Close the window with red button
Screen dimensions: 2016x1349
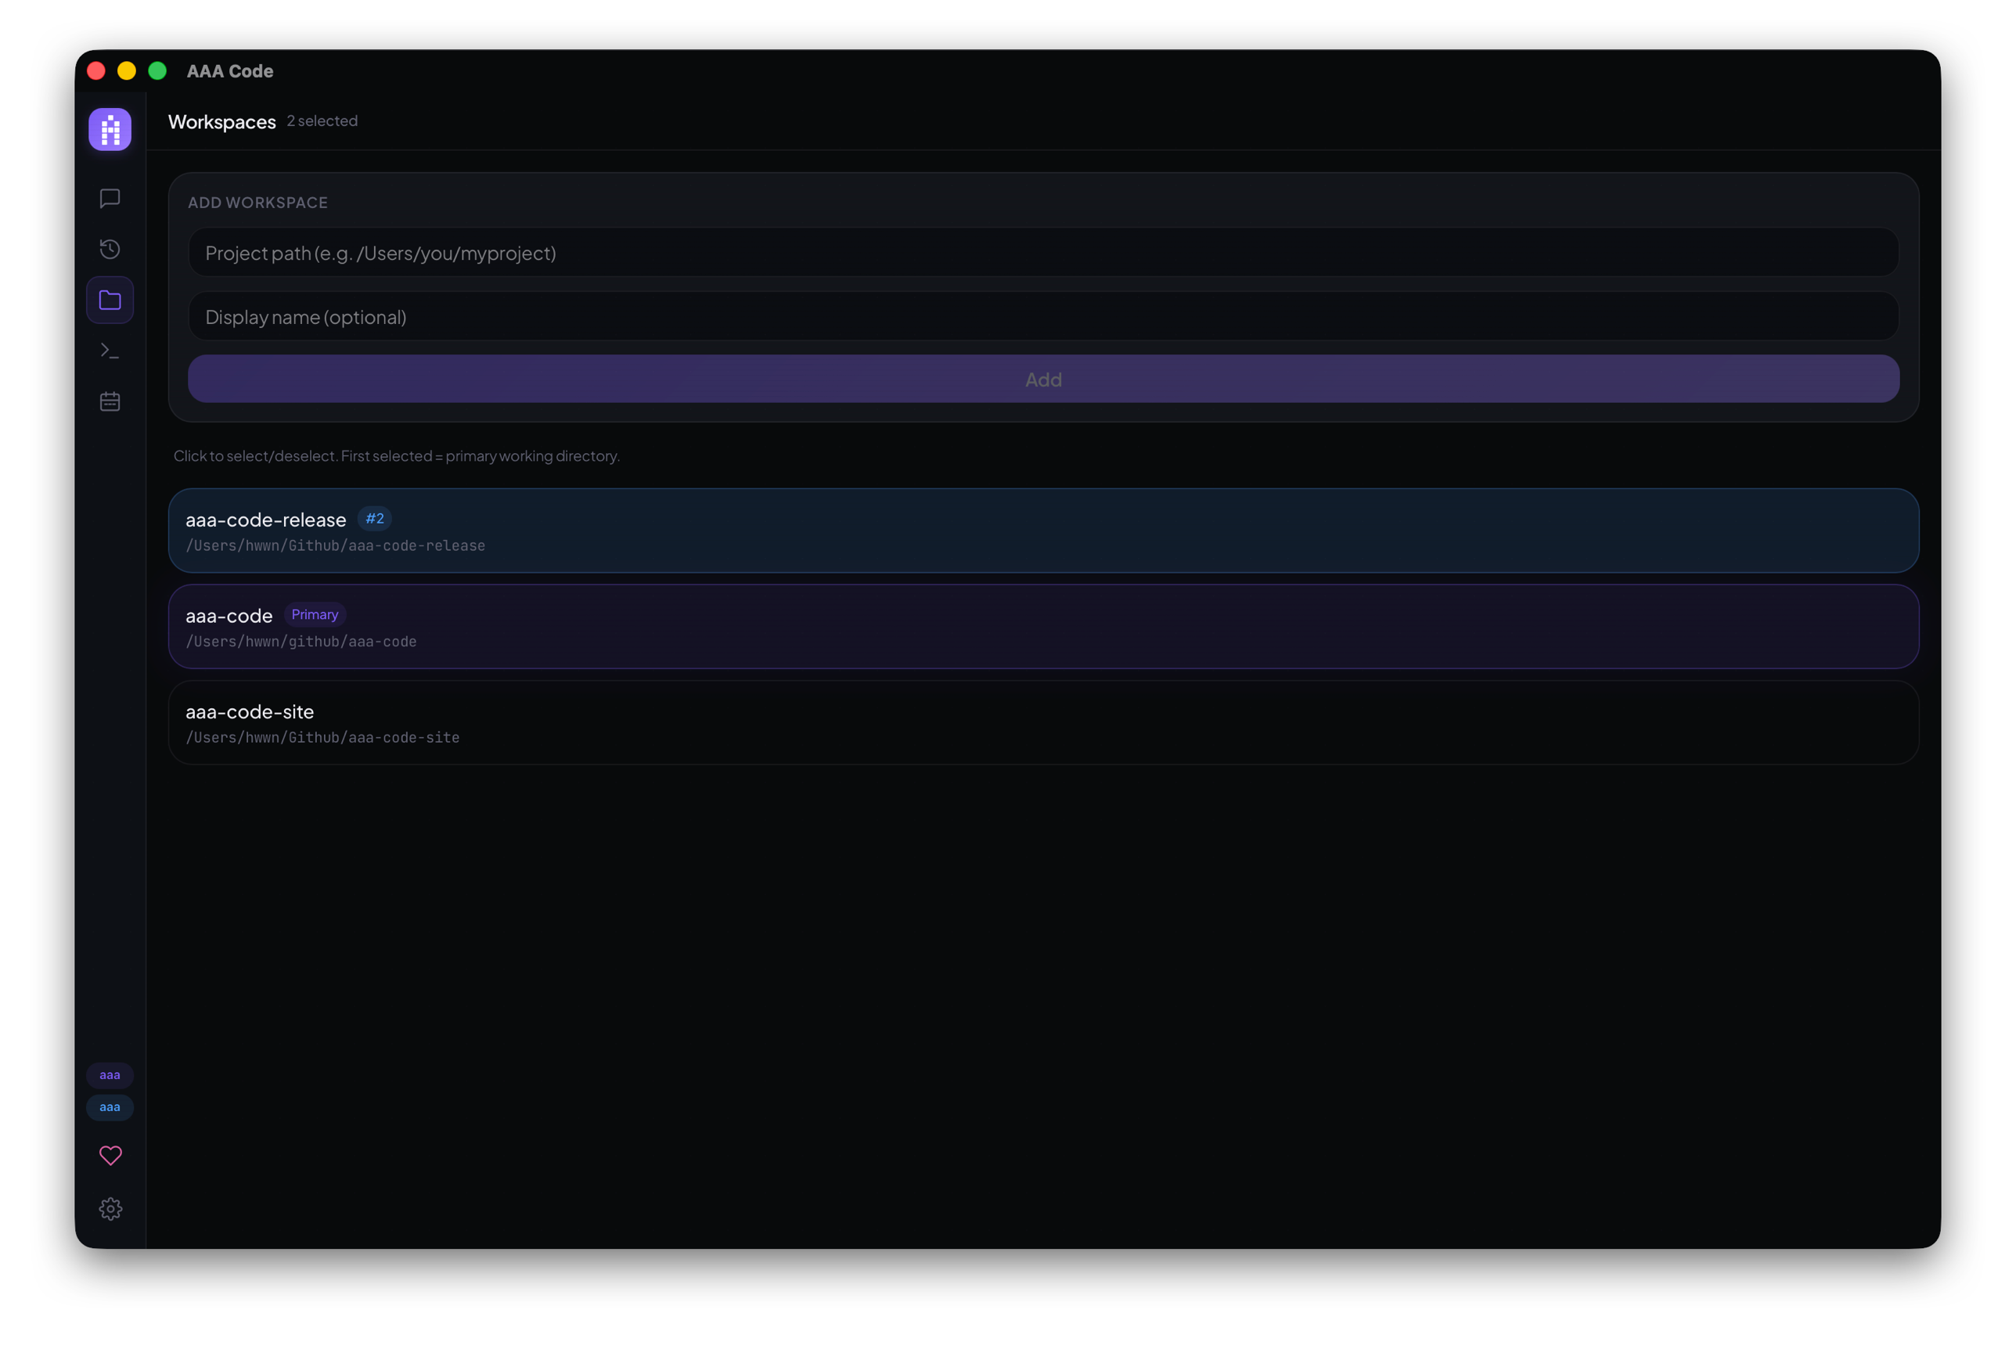click(96, 71)
